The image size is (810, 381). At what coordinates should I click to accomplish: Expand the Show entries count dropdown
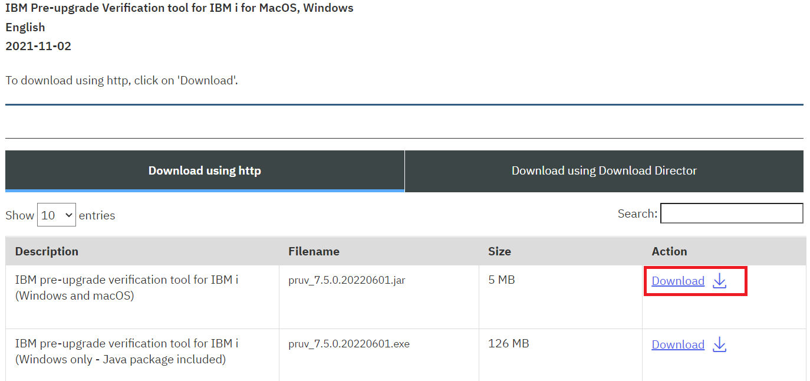coord(57,215)
